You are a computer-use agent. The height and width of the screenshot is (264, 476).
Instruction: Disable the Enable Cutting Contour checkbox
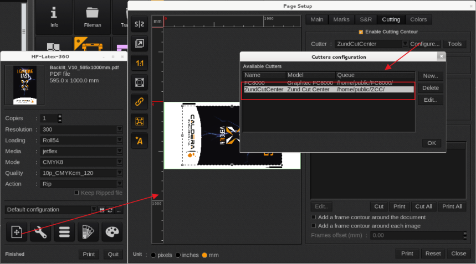point(361,32)
